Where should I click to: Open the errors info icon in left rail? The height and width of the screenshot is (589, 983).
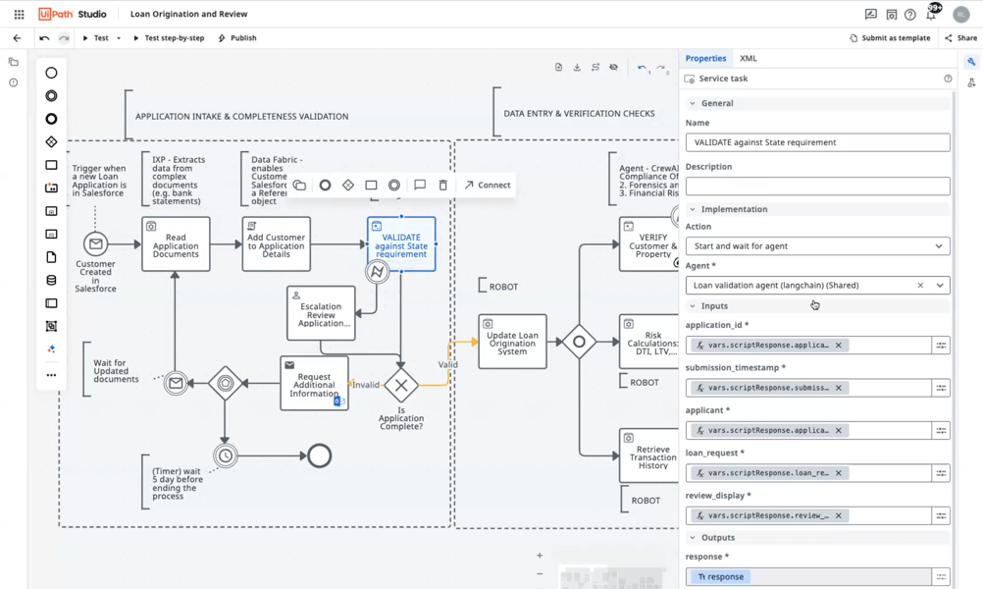13,82
